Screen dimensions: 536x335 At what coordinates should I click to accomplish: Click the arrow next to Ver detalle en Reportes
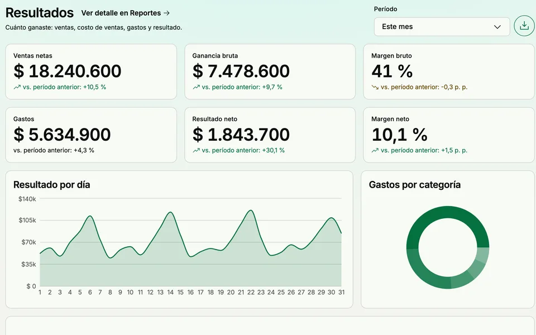[166, 13]
